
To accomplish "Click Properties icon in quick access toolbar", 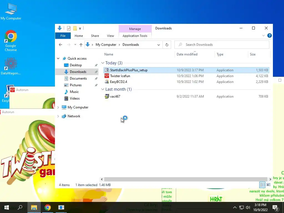I will (x=69, y=28).
